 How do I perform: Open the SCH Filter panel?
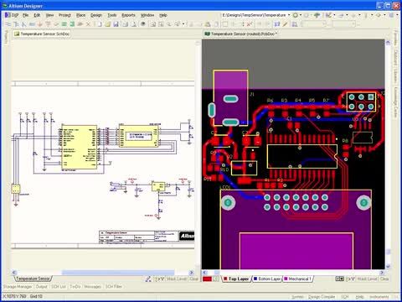point(114,287)
